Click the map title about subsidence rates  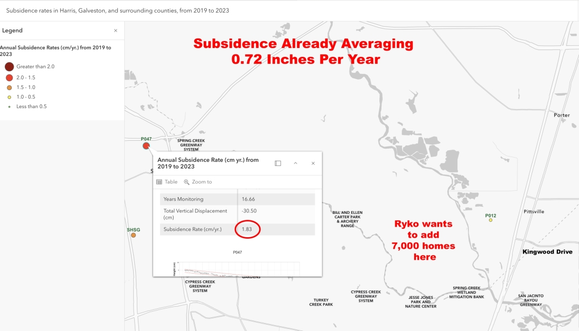click(117, 11)
